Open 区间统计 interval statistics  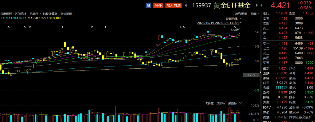tap(20, 14)
